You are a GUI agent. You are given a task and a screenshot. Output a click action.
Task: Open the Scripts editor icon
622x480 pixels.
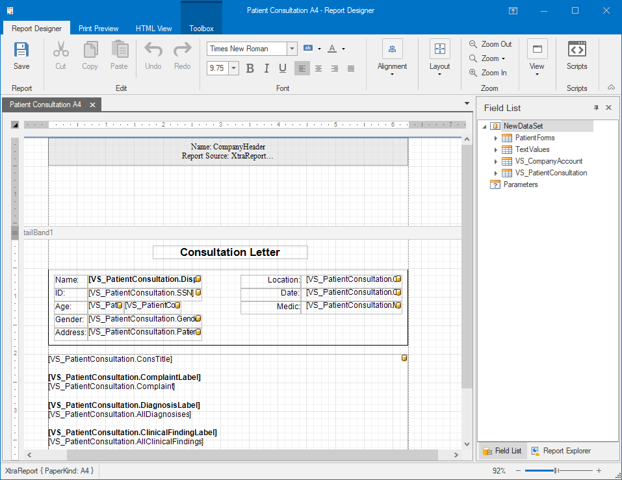point(577,50)
